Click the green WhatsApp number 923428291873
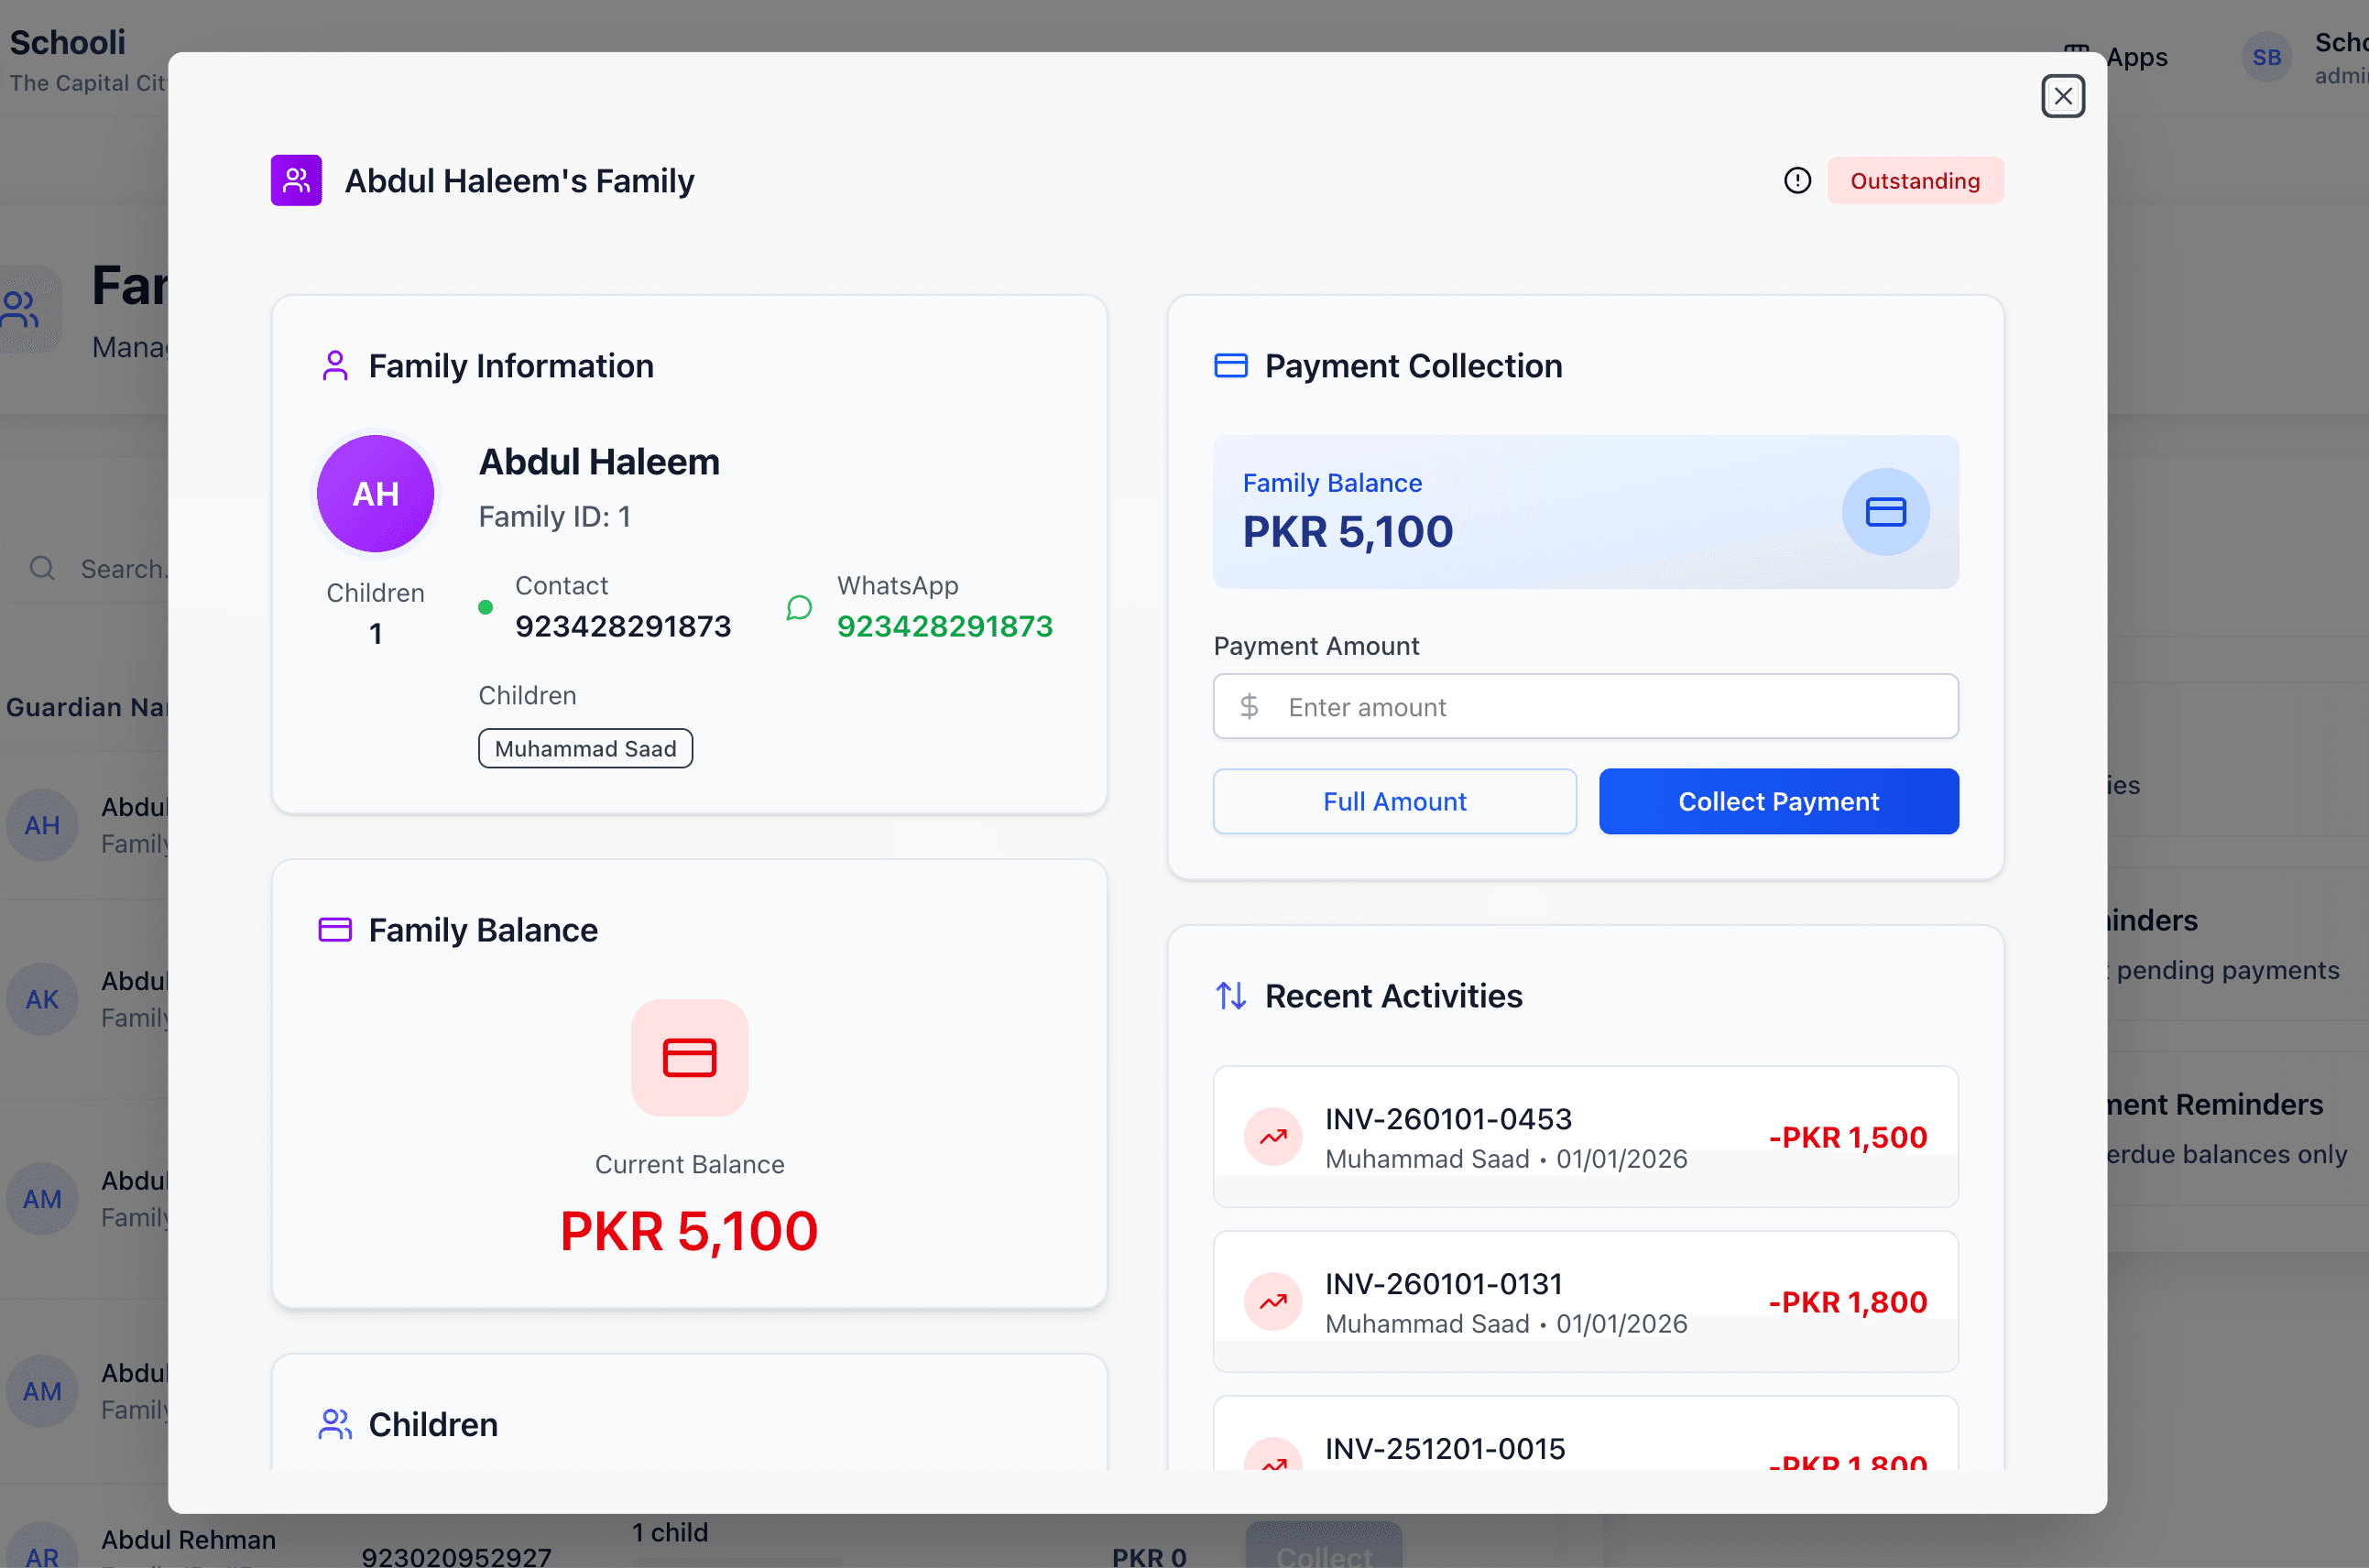The image size is (2369, 1568). pos(944,625)
